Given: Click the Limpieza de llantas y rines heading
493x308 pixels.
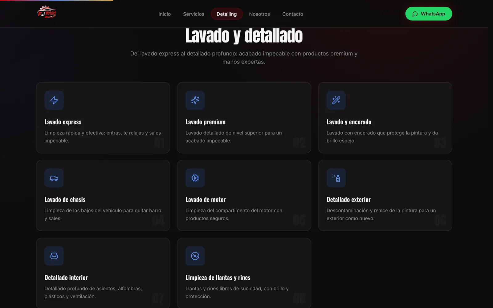Looking at the screenshot, I should tap(218, 278).
